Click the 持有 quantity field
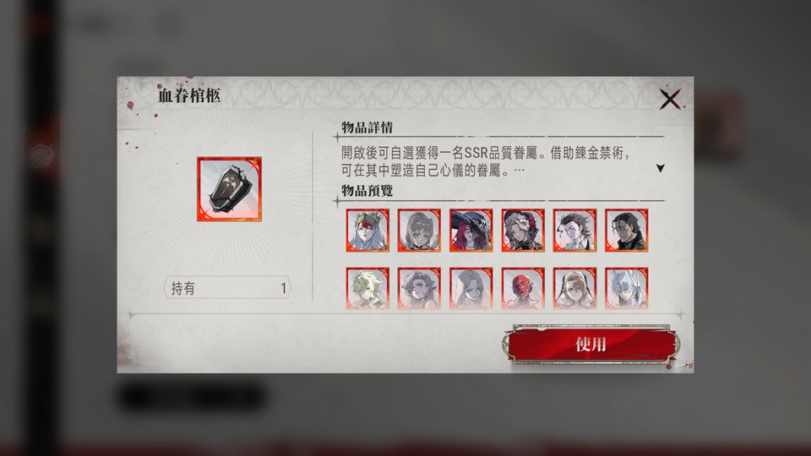The image size is (811, 456). click(227, 288)
